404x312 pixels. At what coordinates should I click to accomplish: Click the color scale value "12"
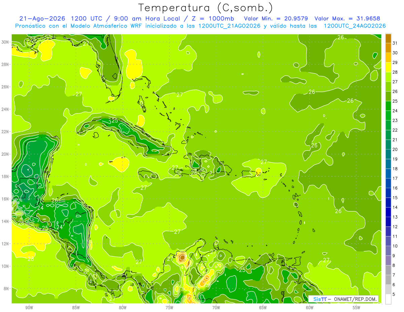coord(395,227)
